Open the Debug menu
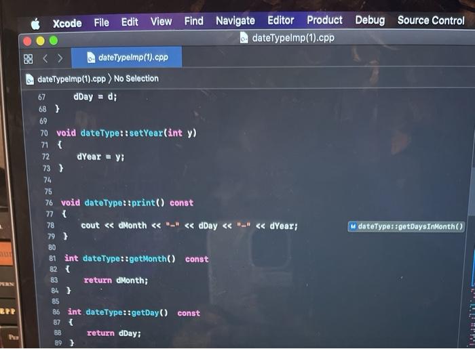Viewport: 475px width, 349px height. 370,20
